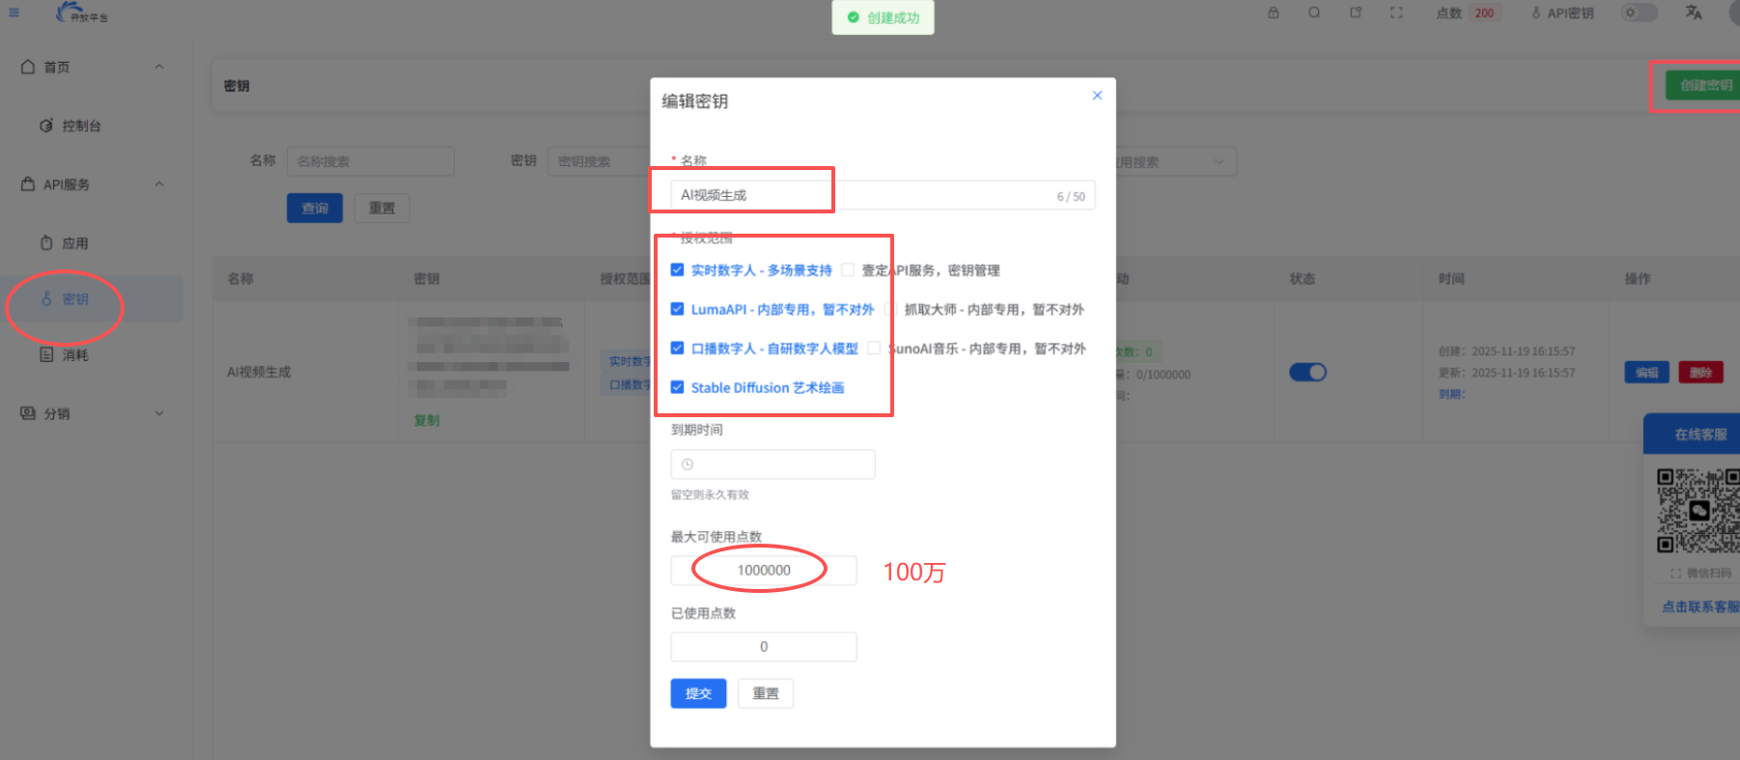Image resolution: width=1740 pixels, height=760 pixels.
Task: Click the 控制台 sidebar icon
Action: coord(46,126)
